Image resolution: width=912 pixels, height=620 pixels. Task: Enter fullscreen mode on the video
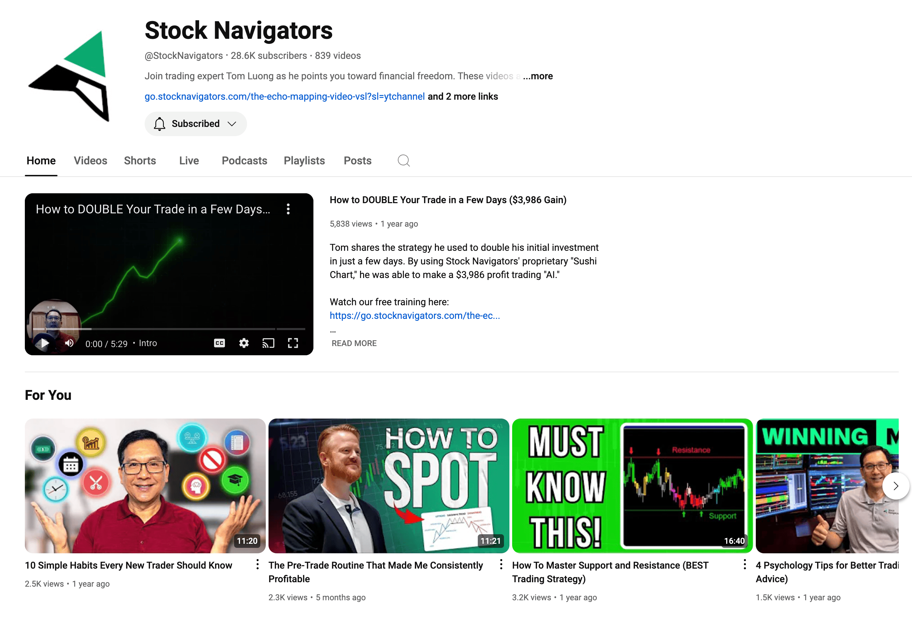[x=293, y=343]
